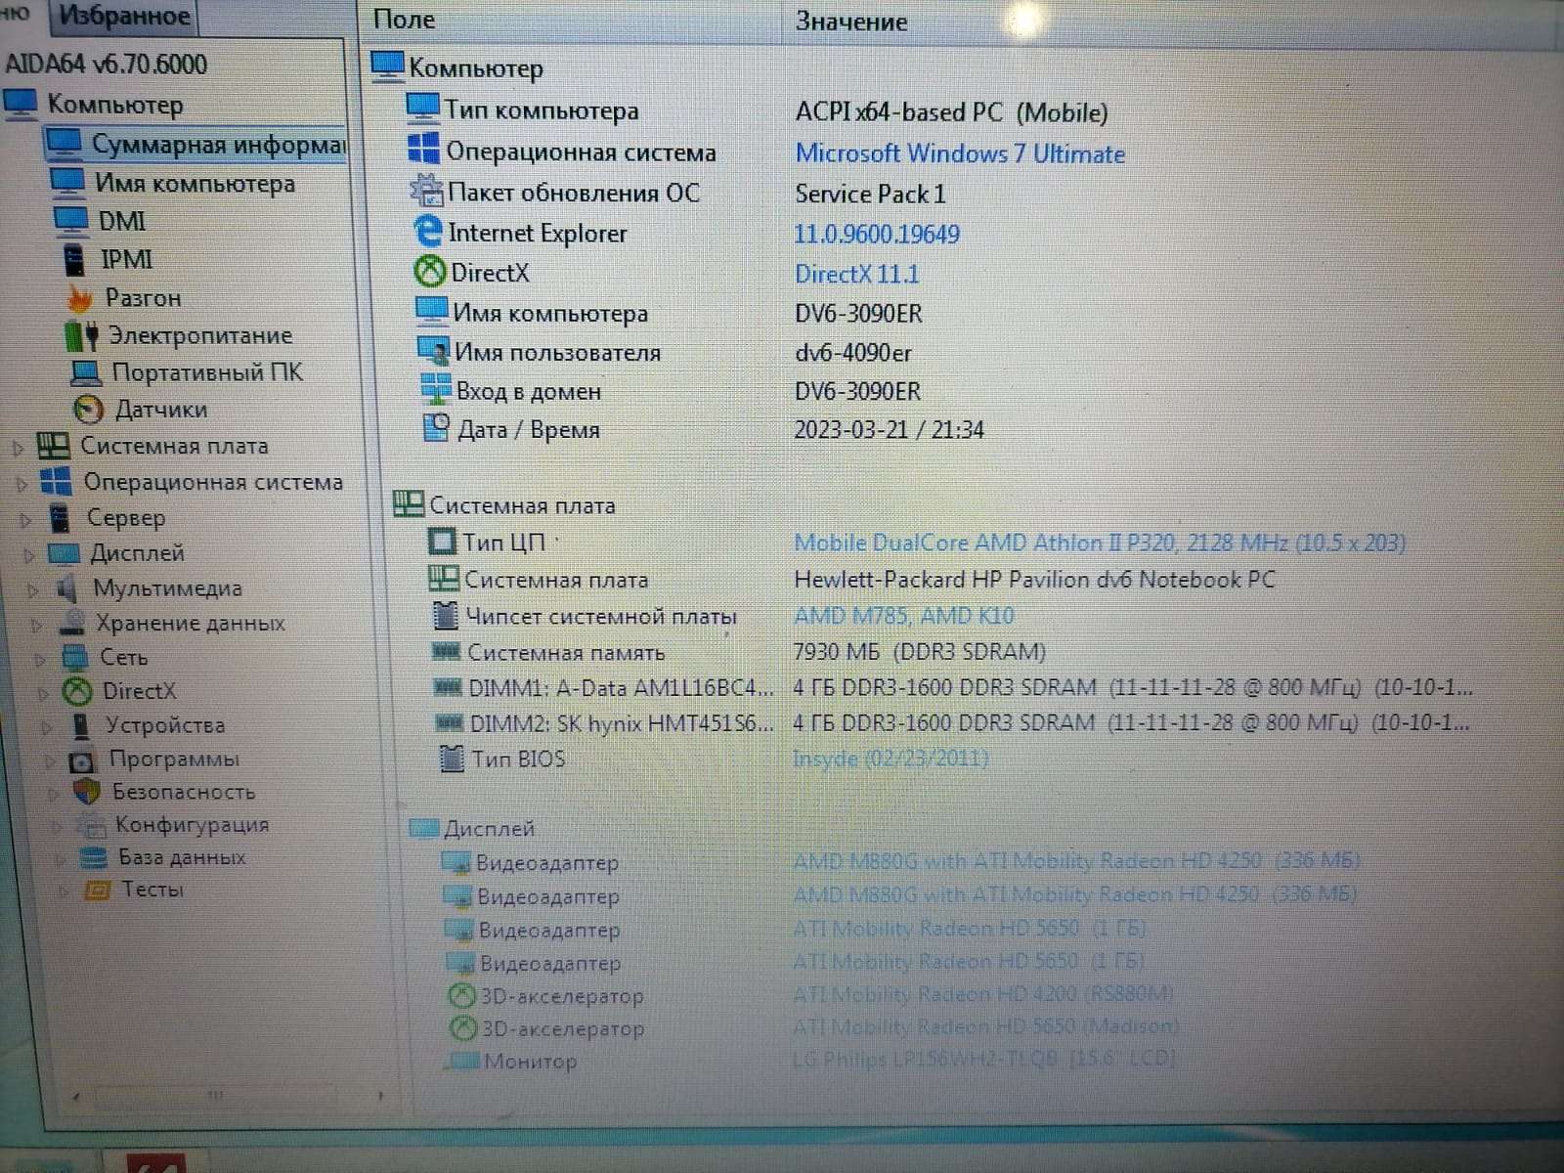Open the Электропитание battery icon
This screenshot has width=1564, height=1173.
[82, 336]
